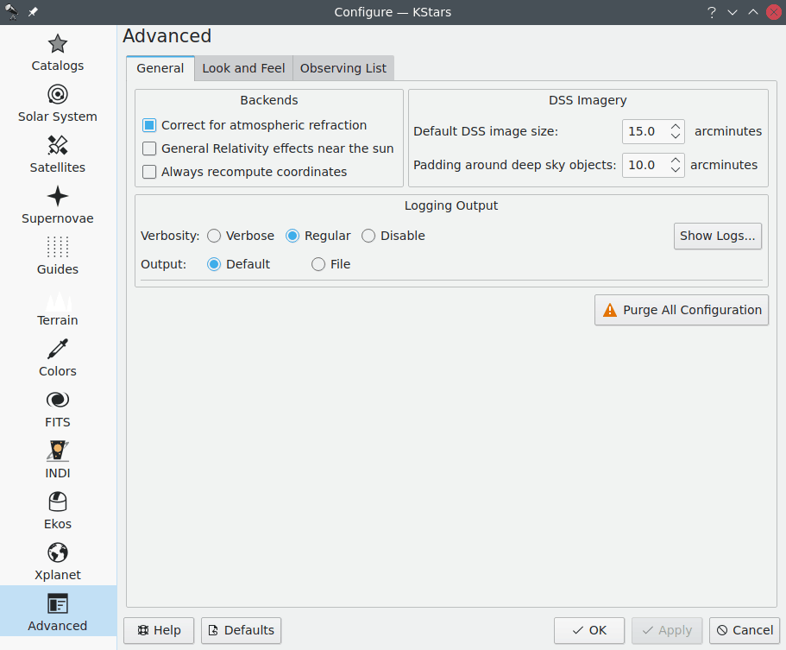Open the Xplanet configuration page
786x650 pixels.
[58, 562]
